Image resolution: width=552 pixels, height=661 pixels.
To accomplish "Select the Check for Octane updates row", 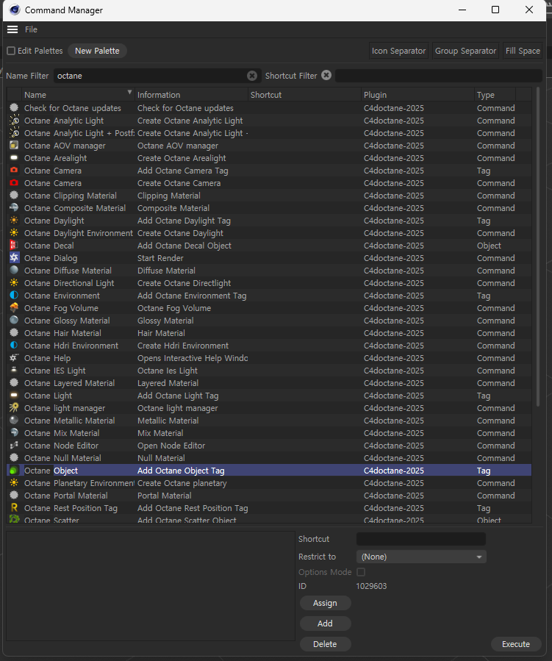I will pos(269,108).
